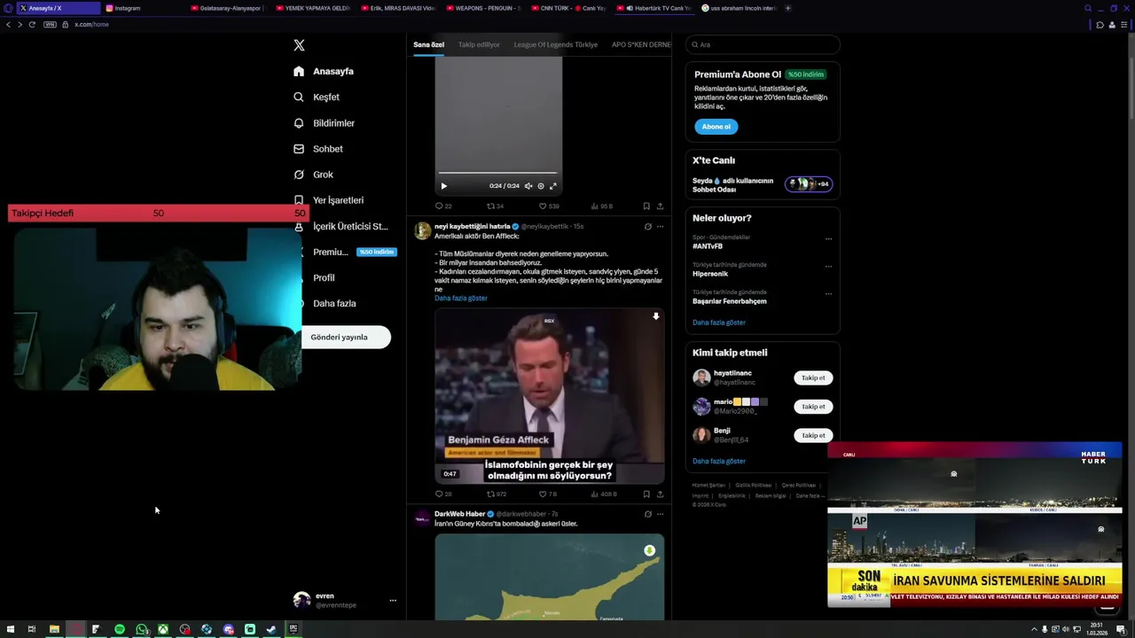Screen dimensions: 1135x638
Task: Mute the 0:24 video
Action: pos(528,186)
